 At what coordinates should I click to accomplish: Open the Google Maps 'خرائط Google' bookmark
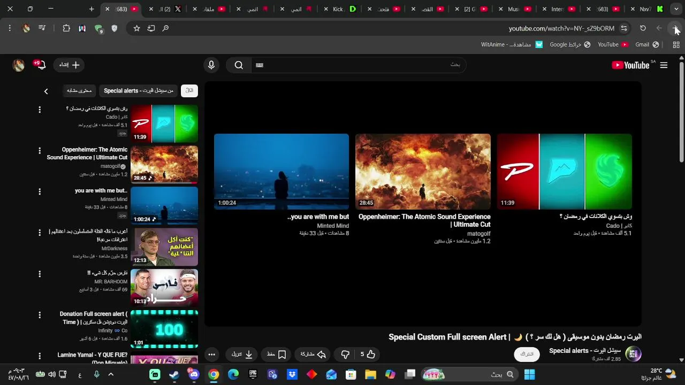pos(570,44)
